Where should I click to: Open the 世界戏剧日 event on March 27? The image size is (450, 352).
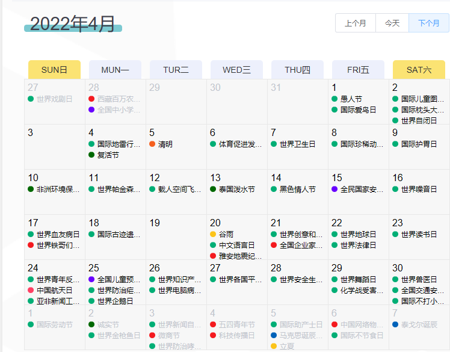tap(55, 99)
